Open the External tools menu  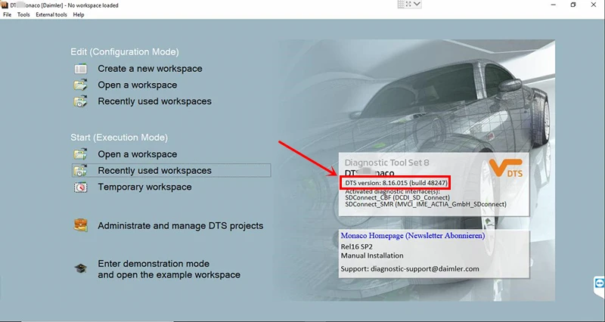pyautogui.click(x=51, y=14)
